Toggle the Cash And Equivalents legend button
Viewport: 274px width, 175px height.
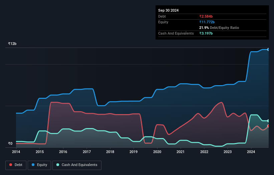tap(77, 165)
